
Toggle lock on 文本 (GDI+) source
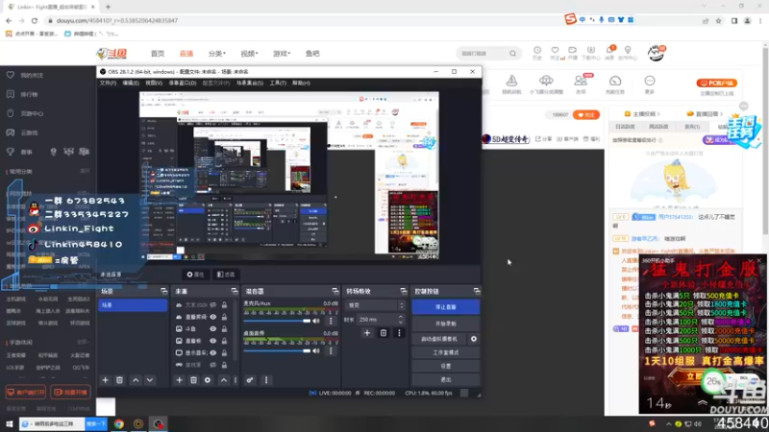pos(224,305)
